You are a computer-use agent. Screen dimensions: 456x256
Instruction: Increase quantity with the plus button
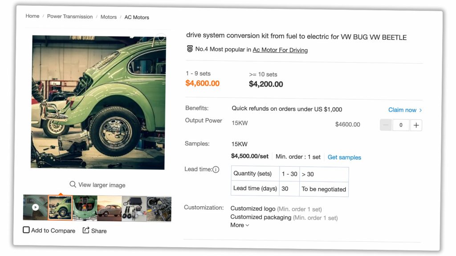(x=416, y=125)
